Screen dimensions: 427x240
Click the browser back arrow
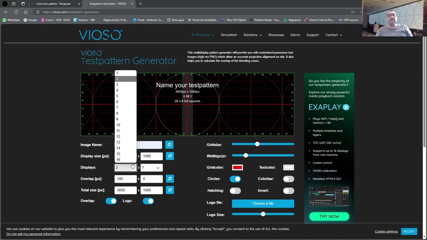6,12
